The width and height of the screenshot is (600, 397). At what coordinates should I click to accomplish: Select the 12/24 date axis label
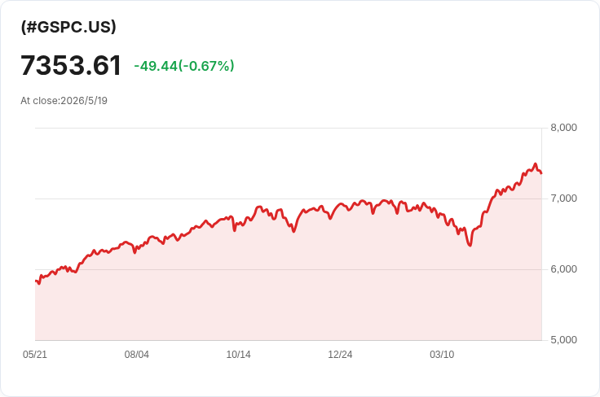(x=340, y=355)
